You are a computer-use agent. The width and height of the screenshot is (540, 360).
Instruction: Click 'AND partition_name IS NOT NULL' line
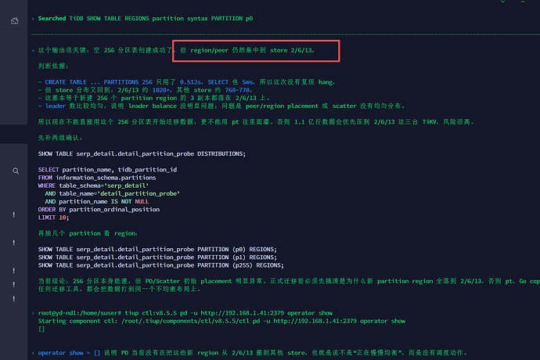click(x=97, y=201)
